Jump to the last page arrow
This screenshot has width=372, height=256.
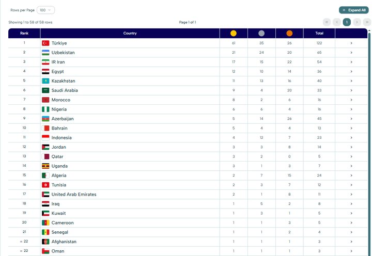click(x=366, y=22)
